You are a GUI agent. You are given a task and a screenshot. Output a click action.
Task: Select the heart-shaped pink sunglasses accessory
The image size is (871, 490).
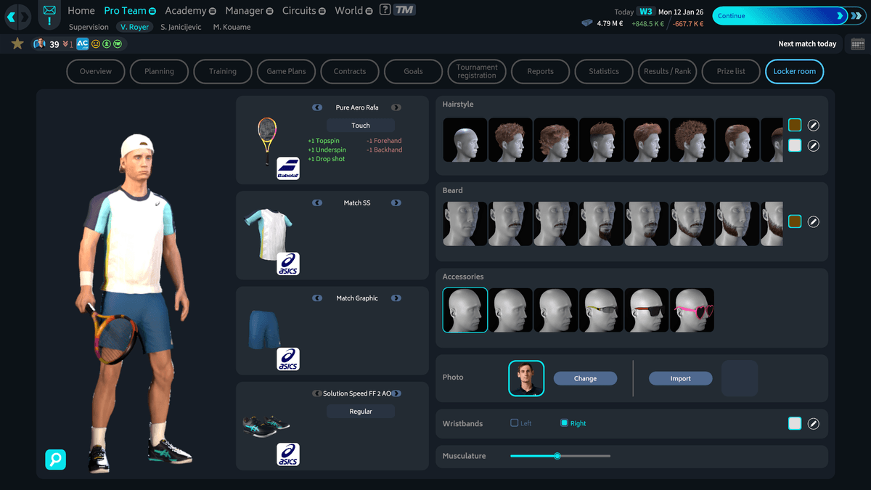692,311
